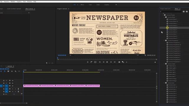Screen dimensions: 189x106
Task: Step back one frame in Program monitor
Action: [104, 62]
